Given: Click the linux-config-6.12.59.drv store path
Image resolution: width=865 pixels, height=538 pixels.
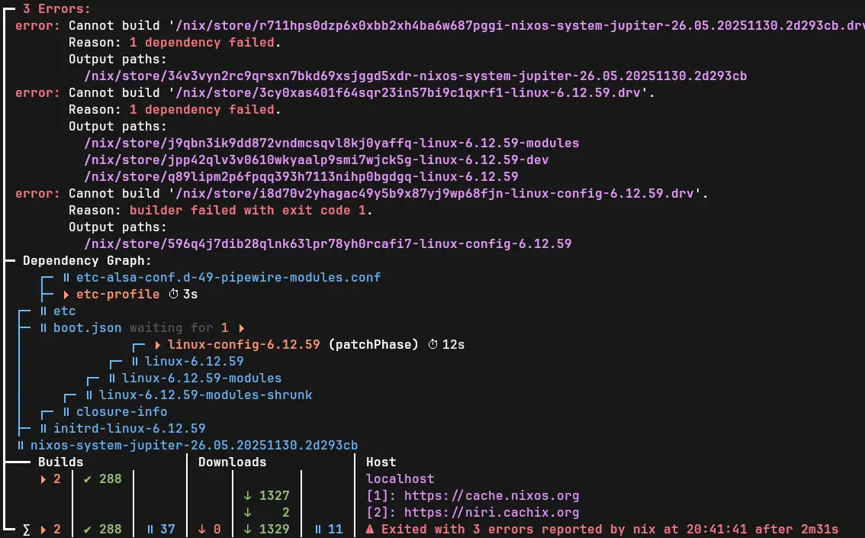Looking at the screenshot, I should tap(435, 194).
